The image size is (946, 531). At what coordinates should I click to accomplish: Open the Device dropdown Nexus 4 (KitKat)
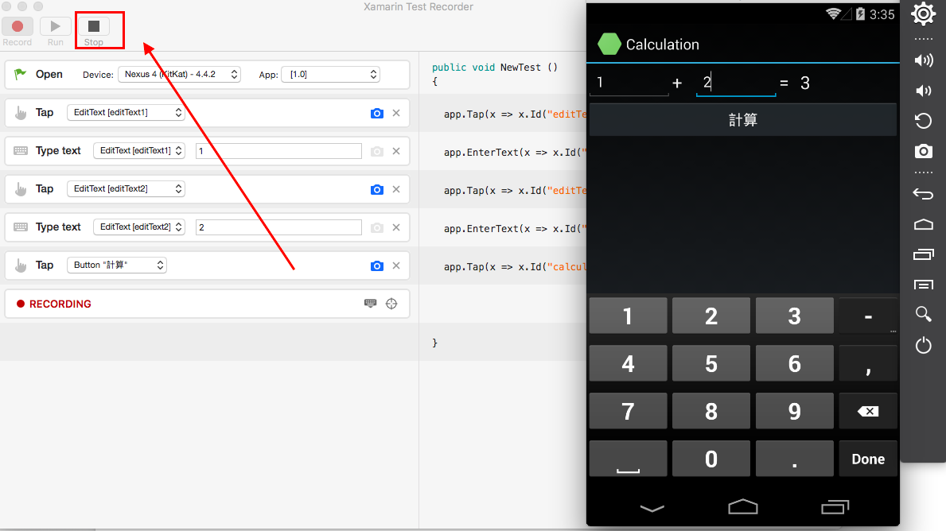179,74
